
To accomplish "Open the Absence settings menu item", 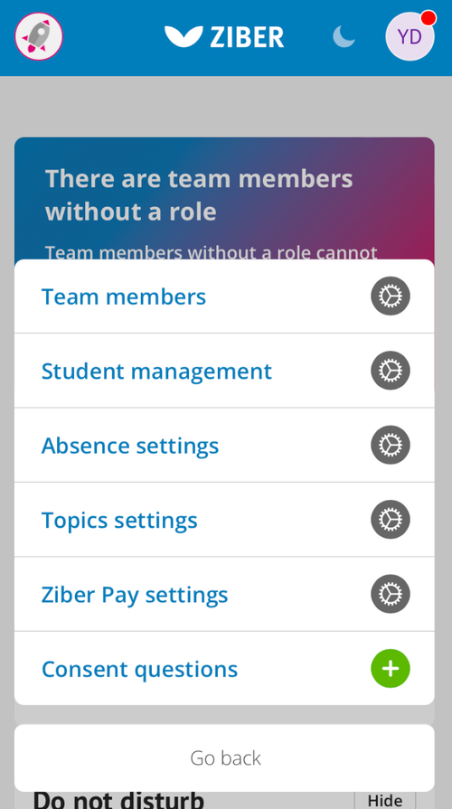I will 224,446.
